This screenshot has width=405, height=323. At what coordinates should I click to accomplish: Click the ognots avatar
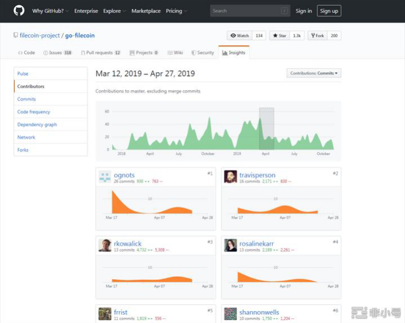click(105, 177)
